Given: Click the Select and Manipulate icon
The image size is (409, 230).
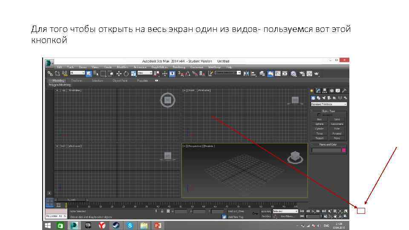Looking at the screenshot, I should pyautogui.click(x=164, y=74).
